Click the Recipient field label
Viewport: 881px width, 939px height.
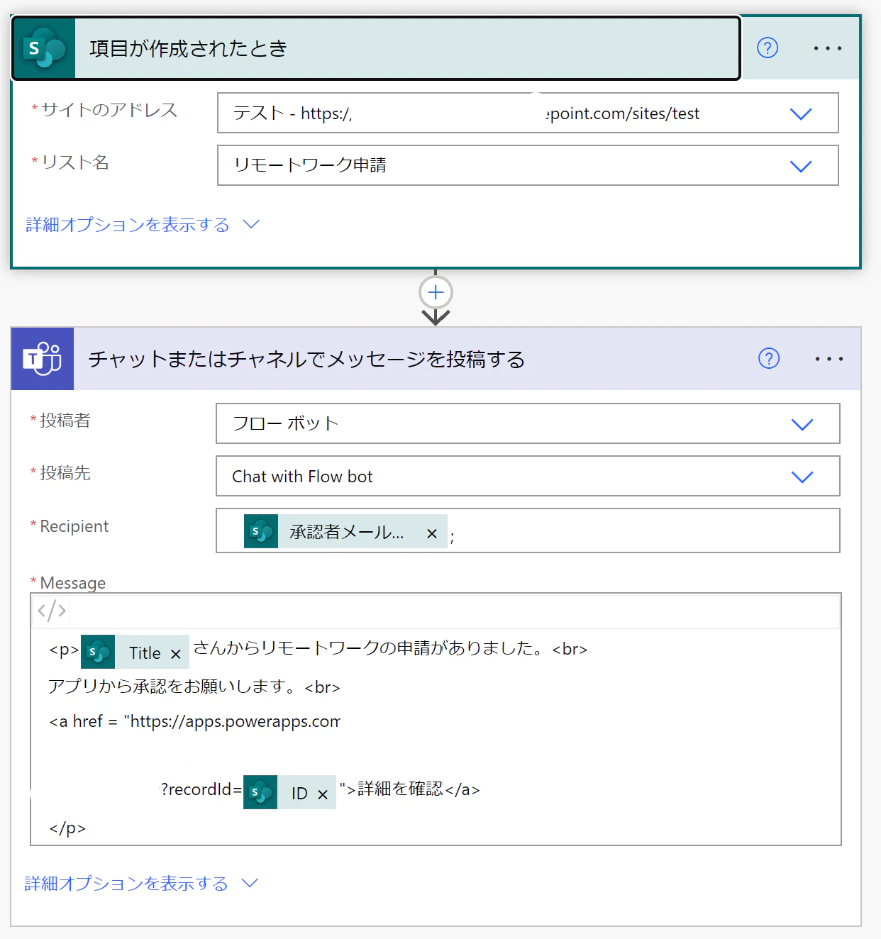[74, 526]
